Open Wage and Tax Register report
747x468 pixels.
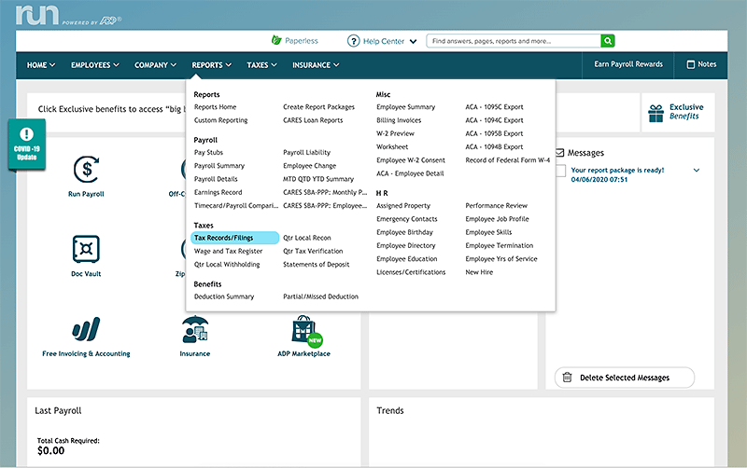coord(229,251)
